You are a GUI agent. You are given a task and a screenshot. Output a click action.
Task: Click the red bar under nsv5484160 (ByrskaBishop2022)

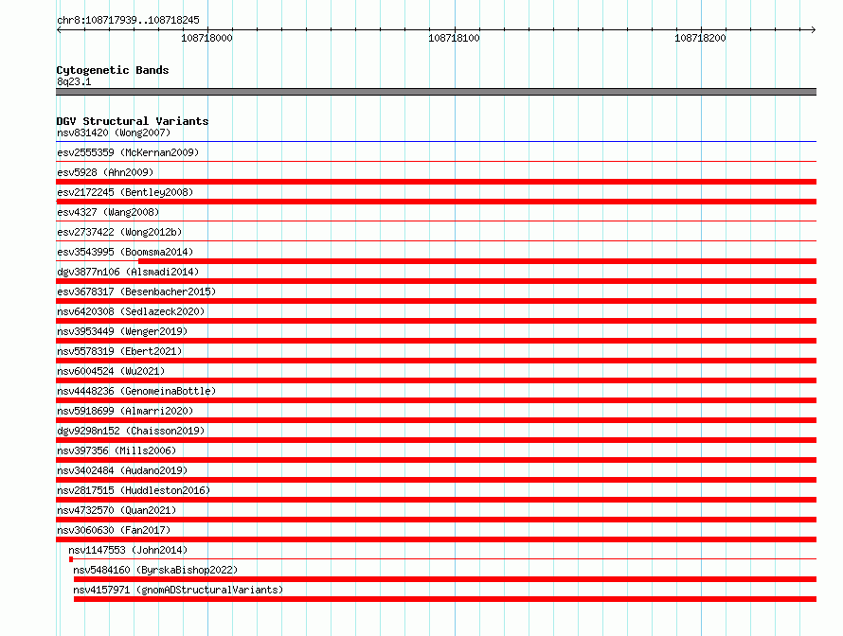pyautogui.click(x=445, y=579)
